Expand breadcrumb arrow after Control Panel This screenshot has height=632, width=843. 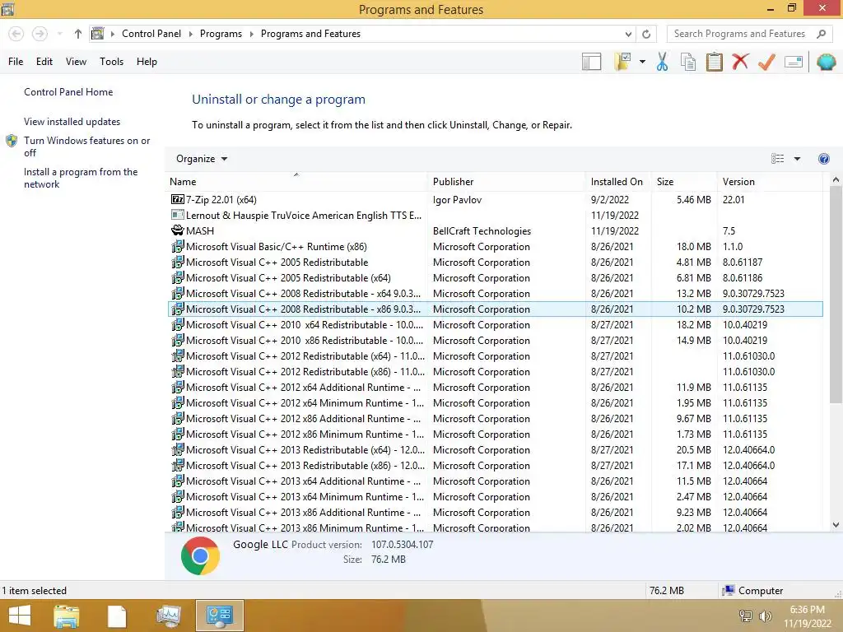pyautogui.click(x=190, y=34)
